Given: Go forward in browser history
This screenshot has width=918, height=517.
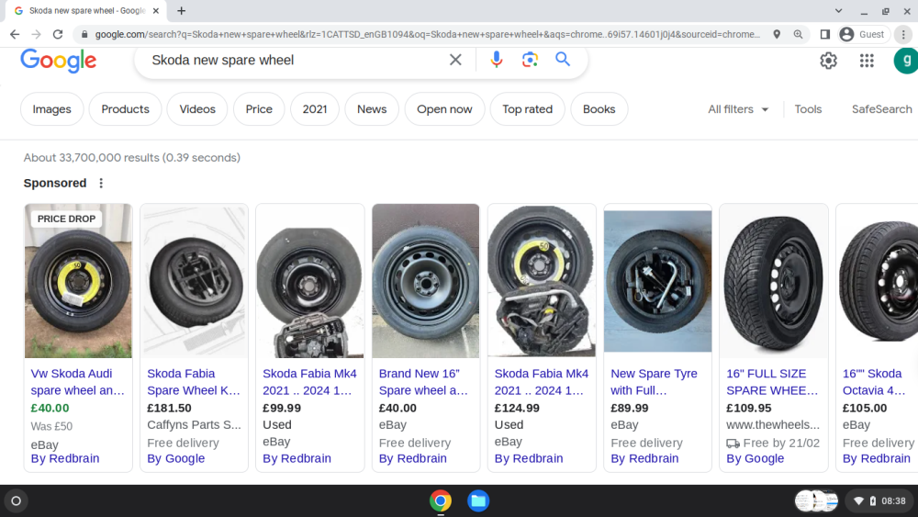Looking at the screenshot, I should point(37,35).
